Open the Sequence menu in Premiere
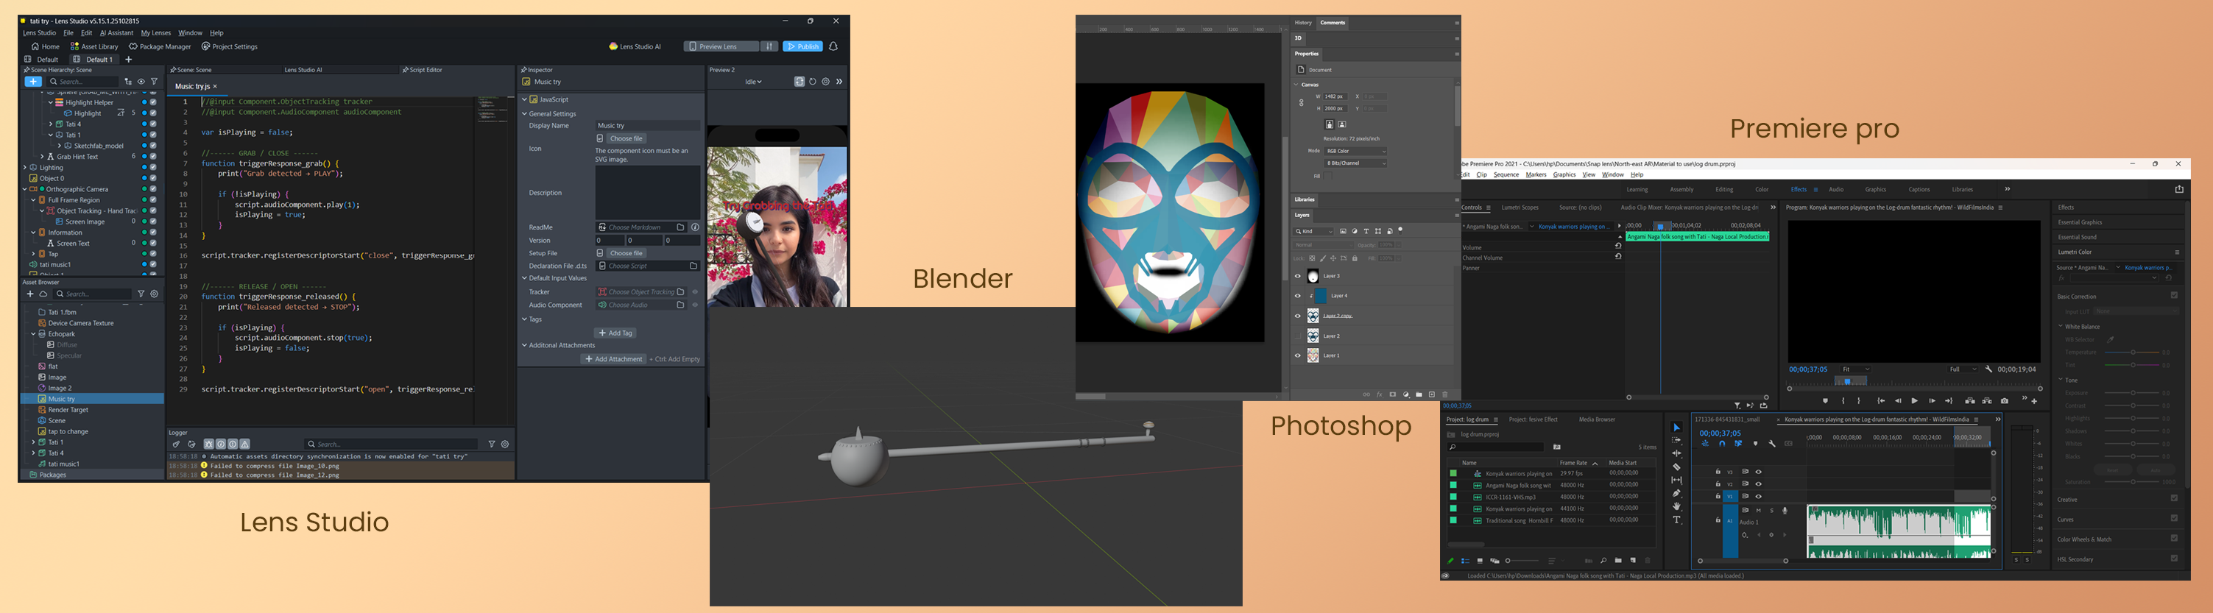This screenshot has height=613, width=2213. [x=1506, y=175]
